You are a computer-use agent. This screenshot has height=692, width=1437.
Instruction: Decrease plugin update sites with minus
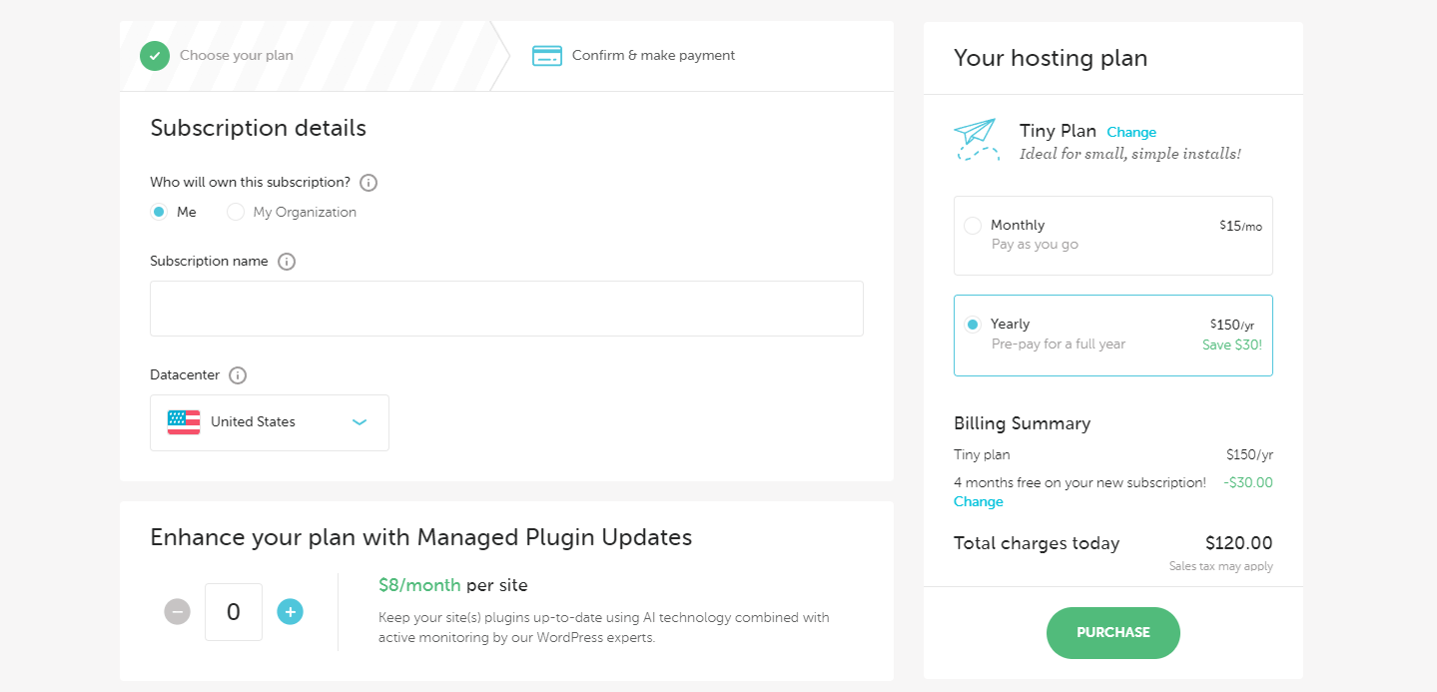point(177,611)
